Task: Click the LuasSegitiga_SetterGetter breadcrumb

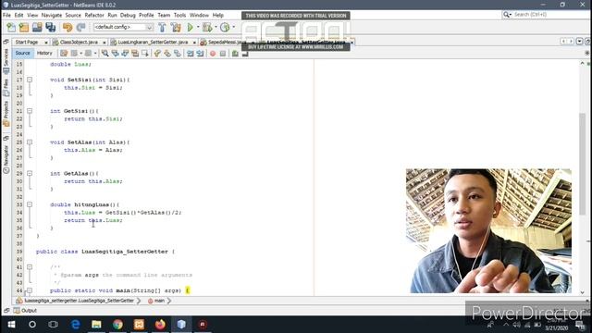Action: click(x=76, y=301)
